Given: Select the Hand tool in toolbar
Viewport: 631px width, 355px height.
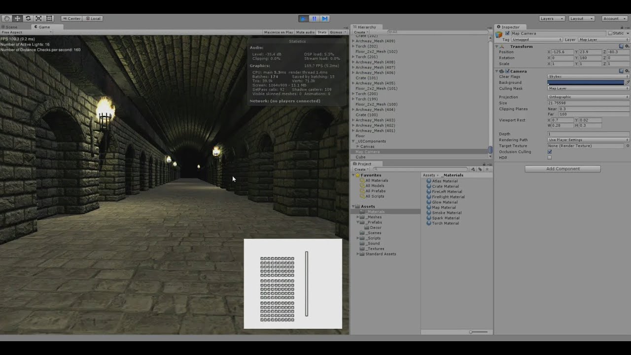Looking at the screenshot, I should (7, 18).
